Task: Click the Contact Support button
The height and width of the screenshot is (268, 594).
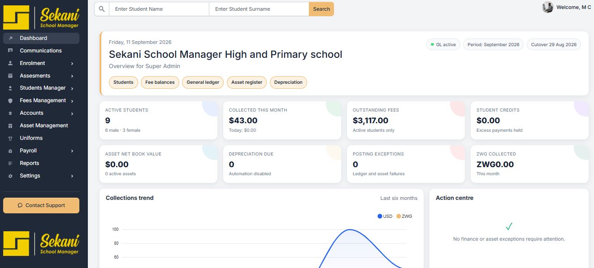Action: [x=41, y=205]
